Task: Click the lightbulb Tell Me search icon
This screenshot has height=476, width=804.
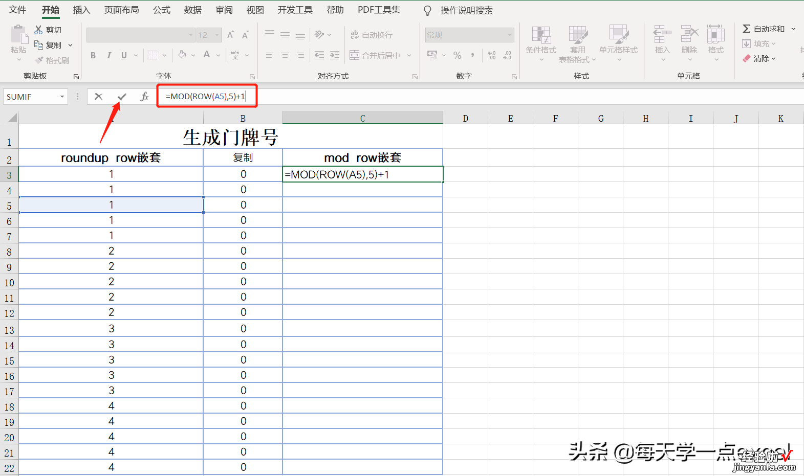Action: [427, 10]
